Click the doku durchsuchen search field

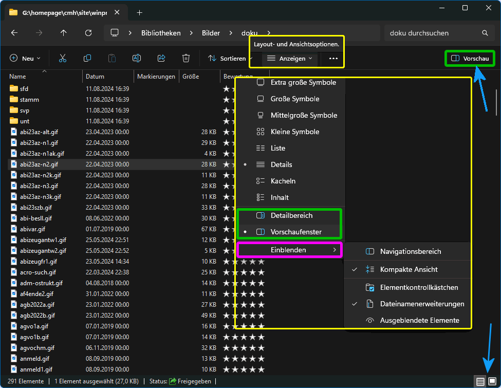tap(432, 33)
